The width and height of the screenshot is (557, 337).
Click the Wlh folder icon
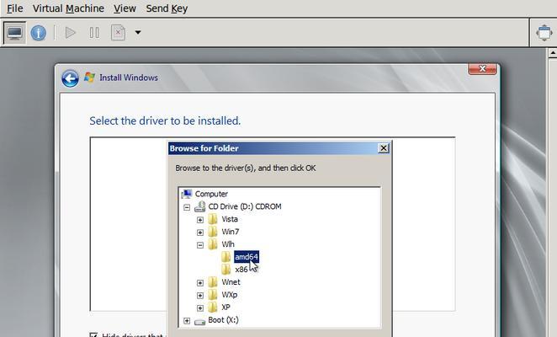pyautogui.click(x=213, y=244)
